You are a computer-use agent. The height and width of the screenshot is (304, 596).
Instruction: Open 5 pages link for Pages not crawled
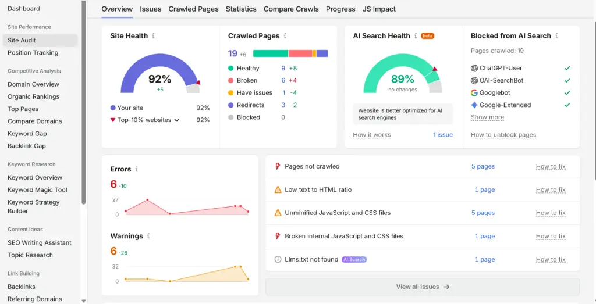click(x=483, y=166)
